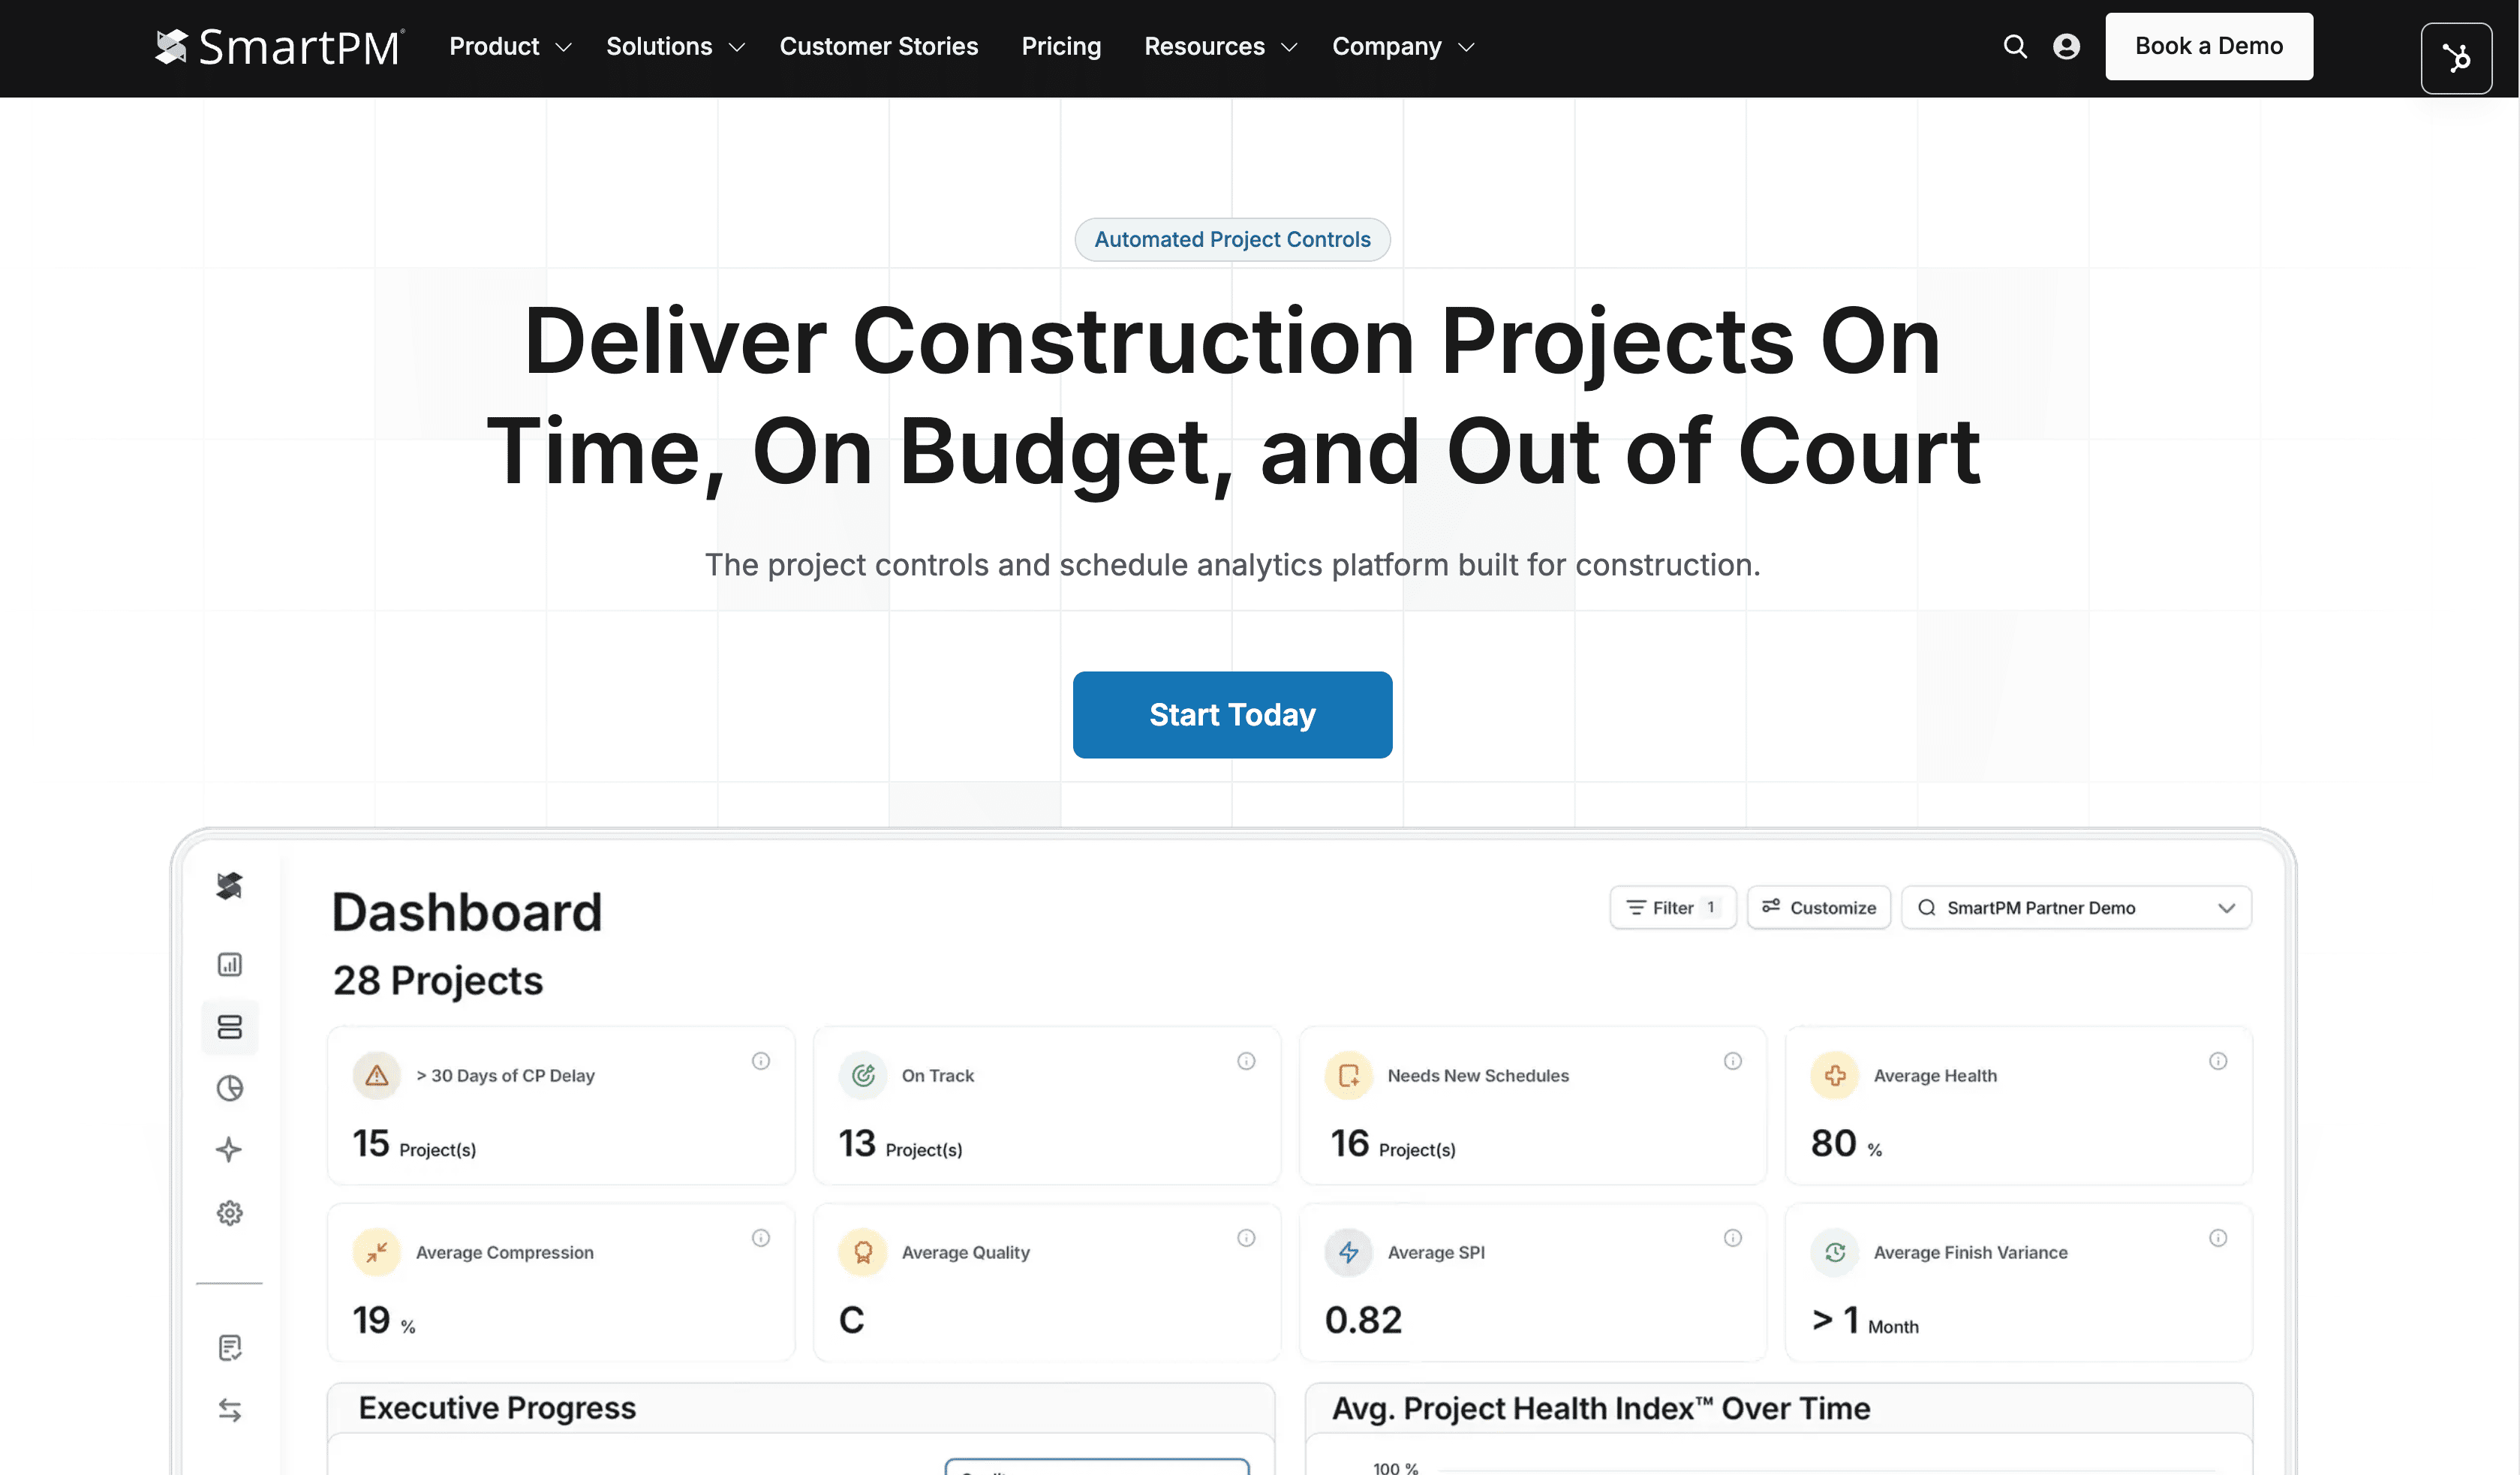Click the Book a Demo button
This screenshot has width=2520, height=1475.
2209,46
